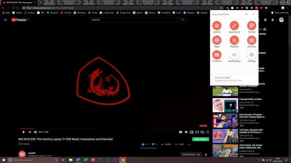This screenshot has height=163, width=291.
Task: Dislike the video
Action: (153, 144)
